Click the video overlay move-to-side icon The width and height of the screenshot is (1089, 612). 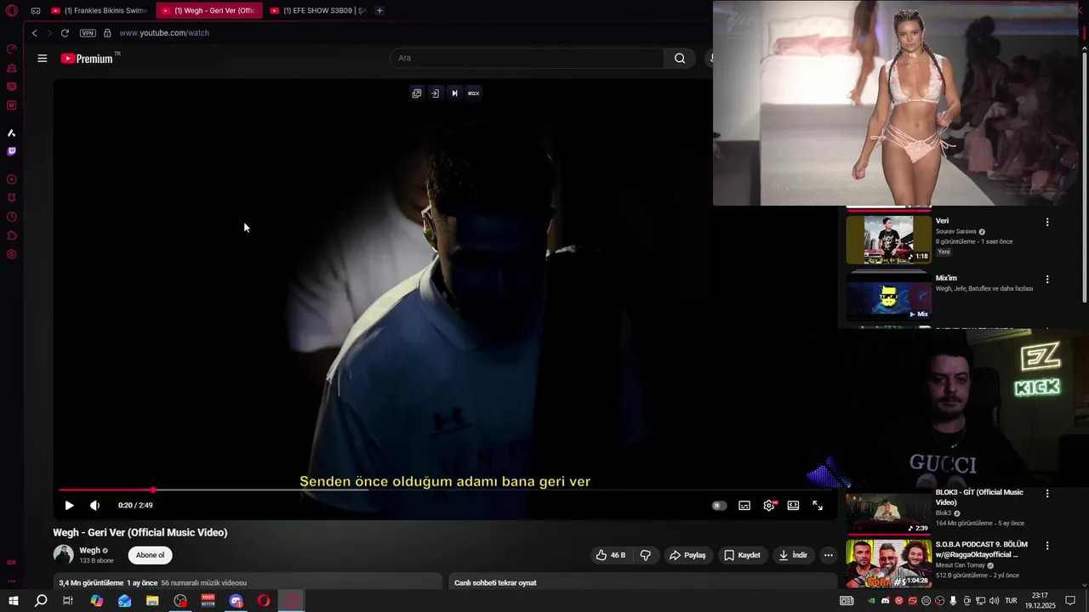(x=435, y=93)
